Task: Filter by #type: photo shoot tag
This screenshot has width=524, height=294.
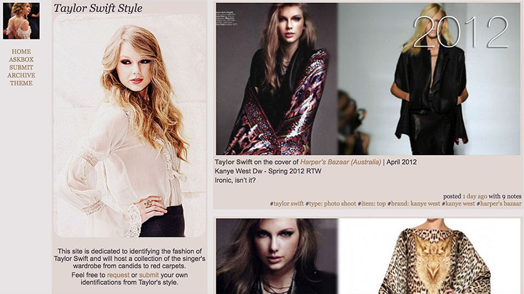Action: point(331,203)
